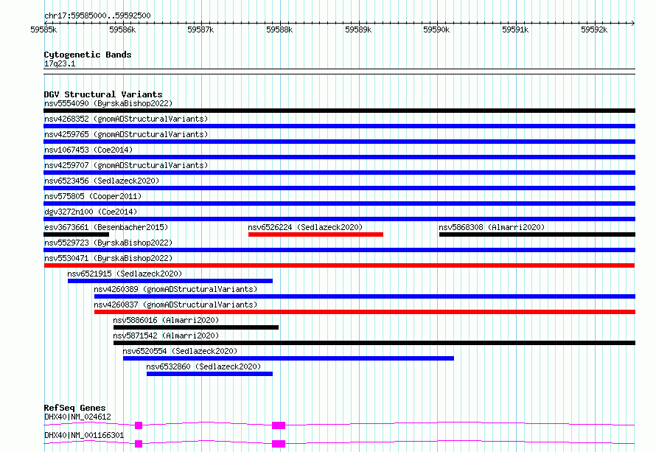This screenshot has width=656, height=452.
Task: Click nsv6526224 (Sedlazeck2020) label
Action: click(x=305, y=227)
